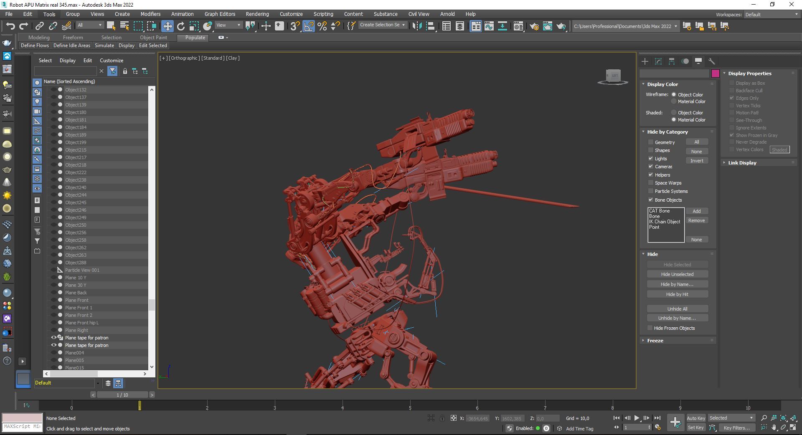The image size is (802, 435).
Task: Click the Select and Link icon
Action: [39, 26]
